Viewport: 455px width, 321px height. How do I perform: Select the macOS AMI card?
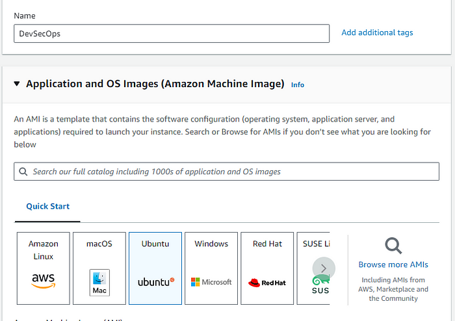(x=99, y=268)
